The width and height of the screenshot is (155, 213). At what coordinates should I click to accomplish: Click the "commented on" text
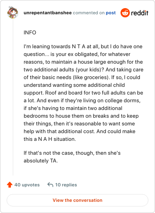coord(89,13)
